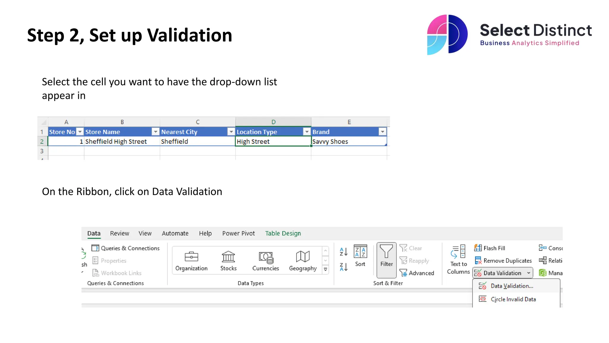Select Circle Invalid Data menu entry

[x=513, y=299]
